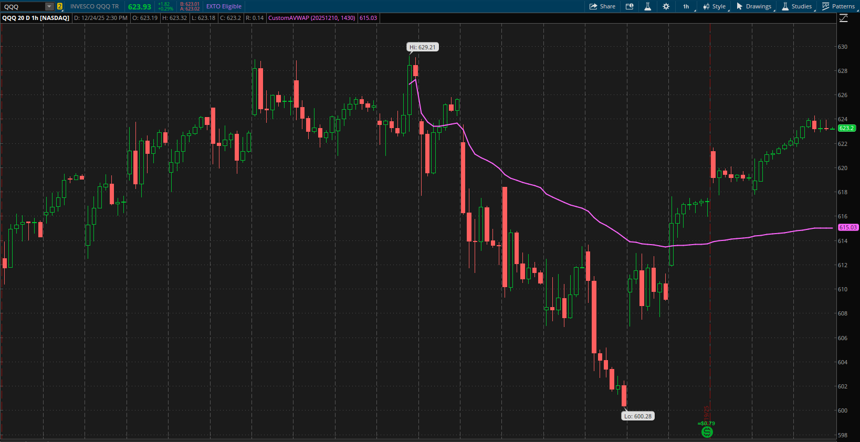This screenshot has width=860, height=442.
Task: Click the pink 615.03 AVWAP price tag
Action: pos(847,227)
